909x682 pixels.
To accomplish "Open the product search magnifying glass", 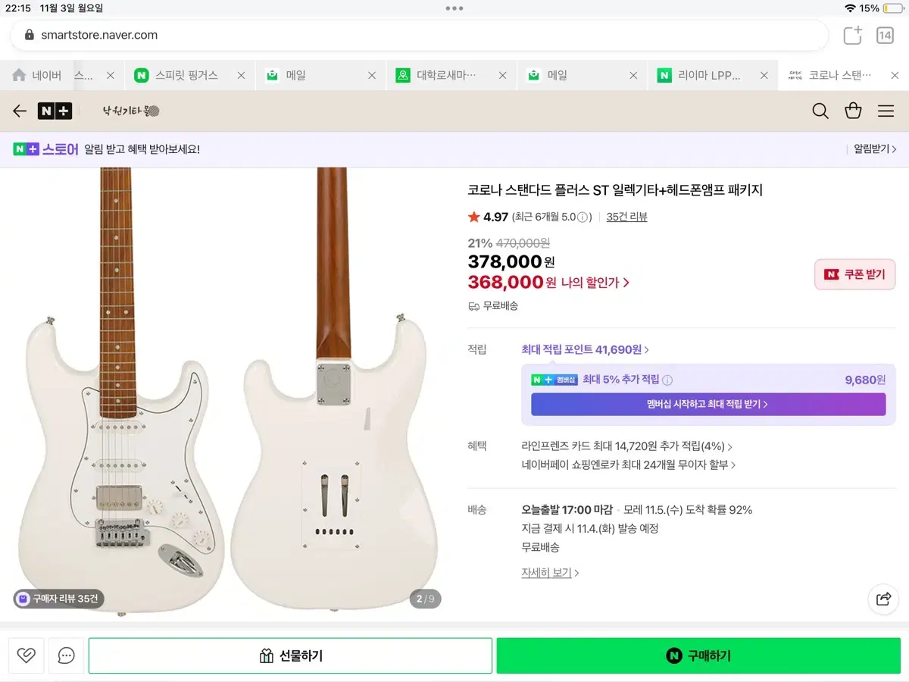I will [820, 111].
